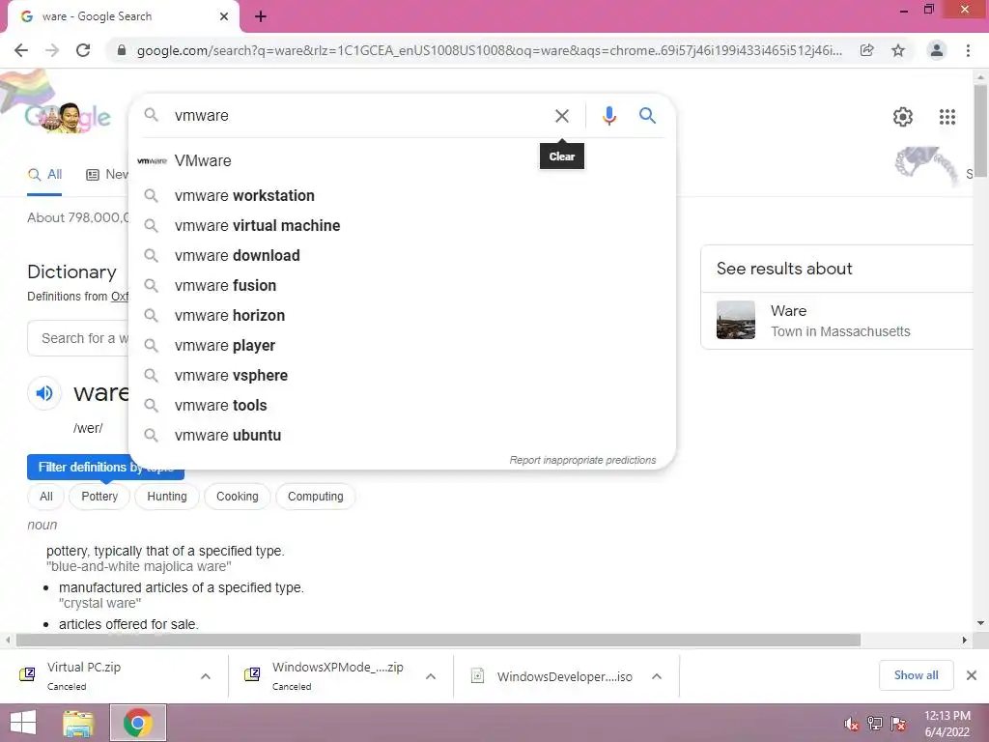Open File Explorer from the taskbar
Screen dimensions: 989x742
click(x=78, y=723)
